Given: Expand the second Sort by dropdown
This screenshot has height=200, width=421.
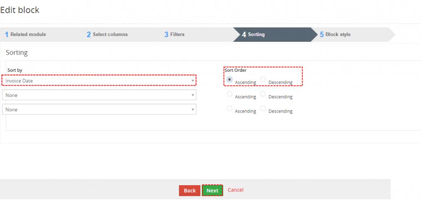Looking at the screenshot, I should [x=99, y=95].
